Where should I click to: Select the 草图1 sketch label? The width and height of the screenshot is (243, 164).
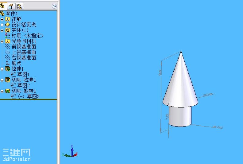point(23,74)
